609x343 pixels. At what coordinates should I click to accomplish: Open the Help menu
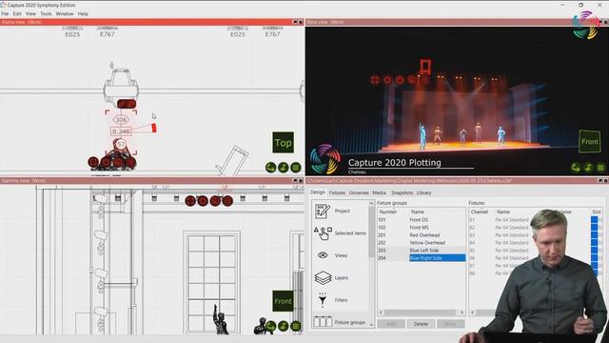[x=83, y=13]
